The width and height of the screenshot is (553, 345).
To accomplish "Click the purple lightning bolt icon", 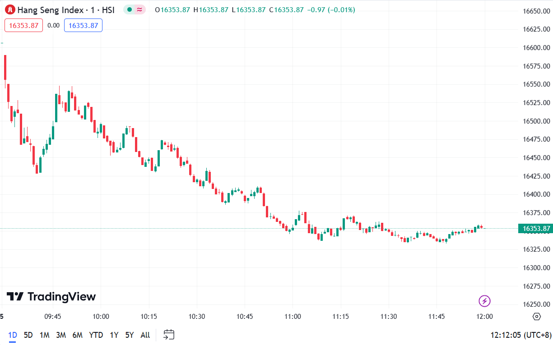I will click(484, 301).
